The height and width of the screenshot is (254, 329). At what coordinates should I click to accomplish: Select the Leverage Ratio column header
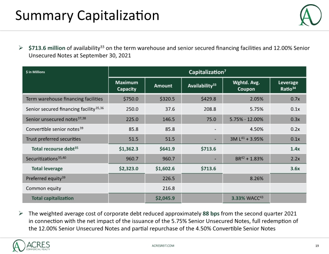pos(288,85)
